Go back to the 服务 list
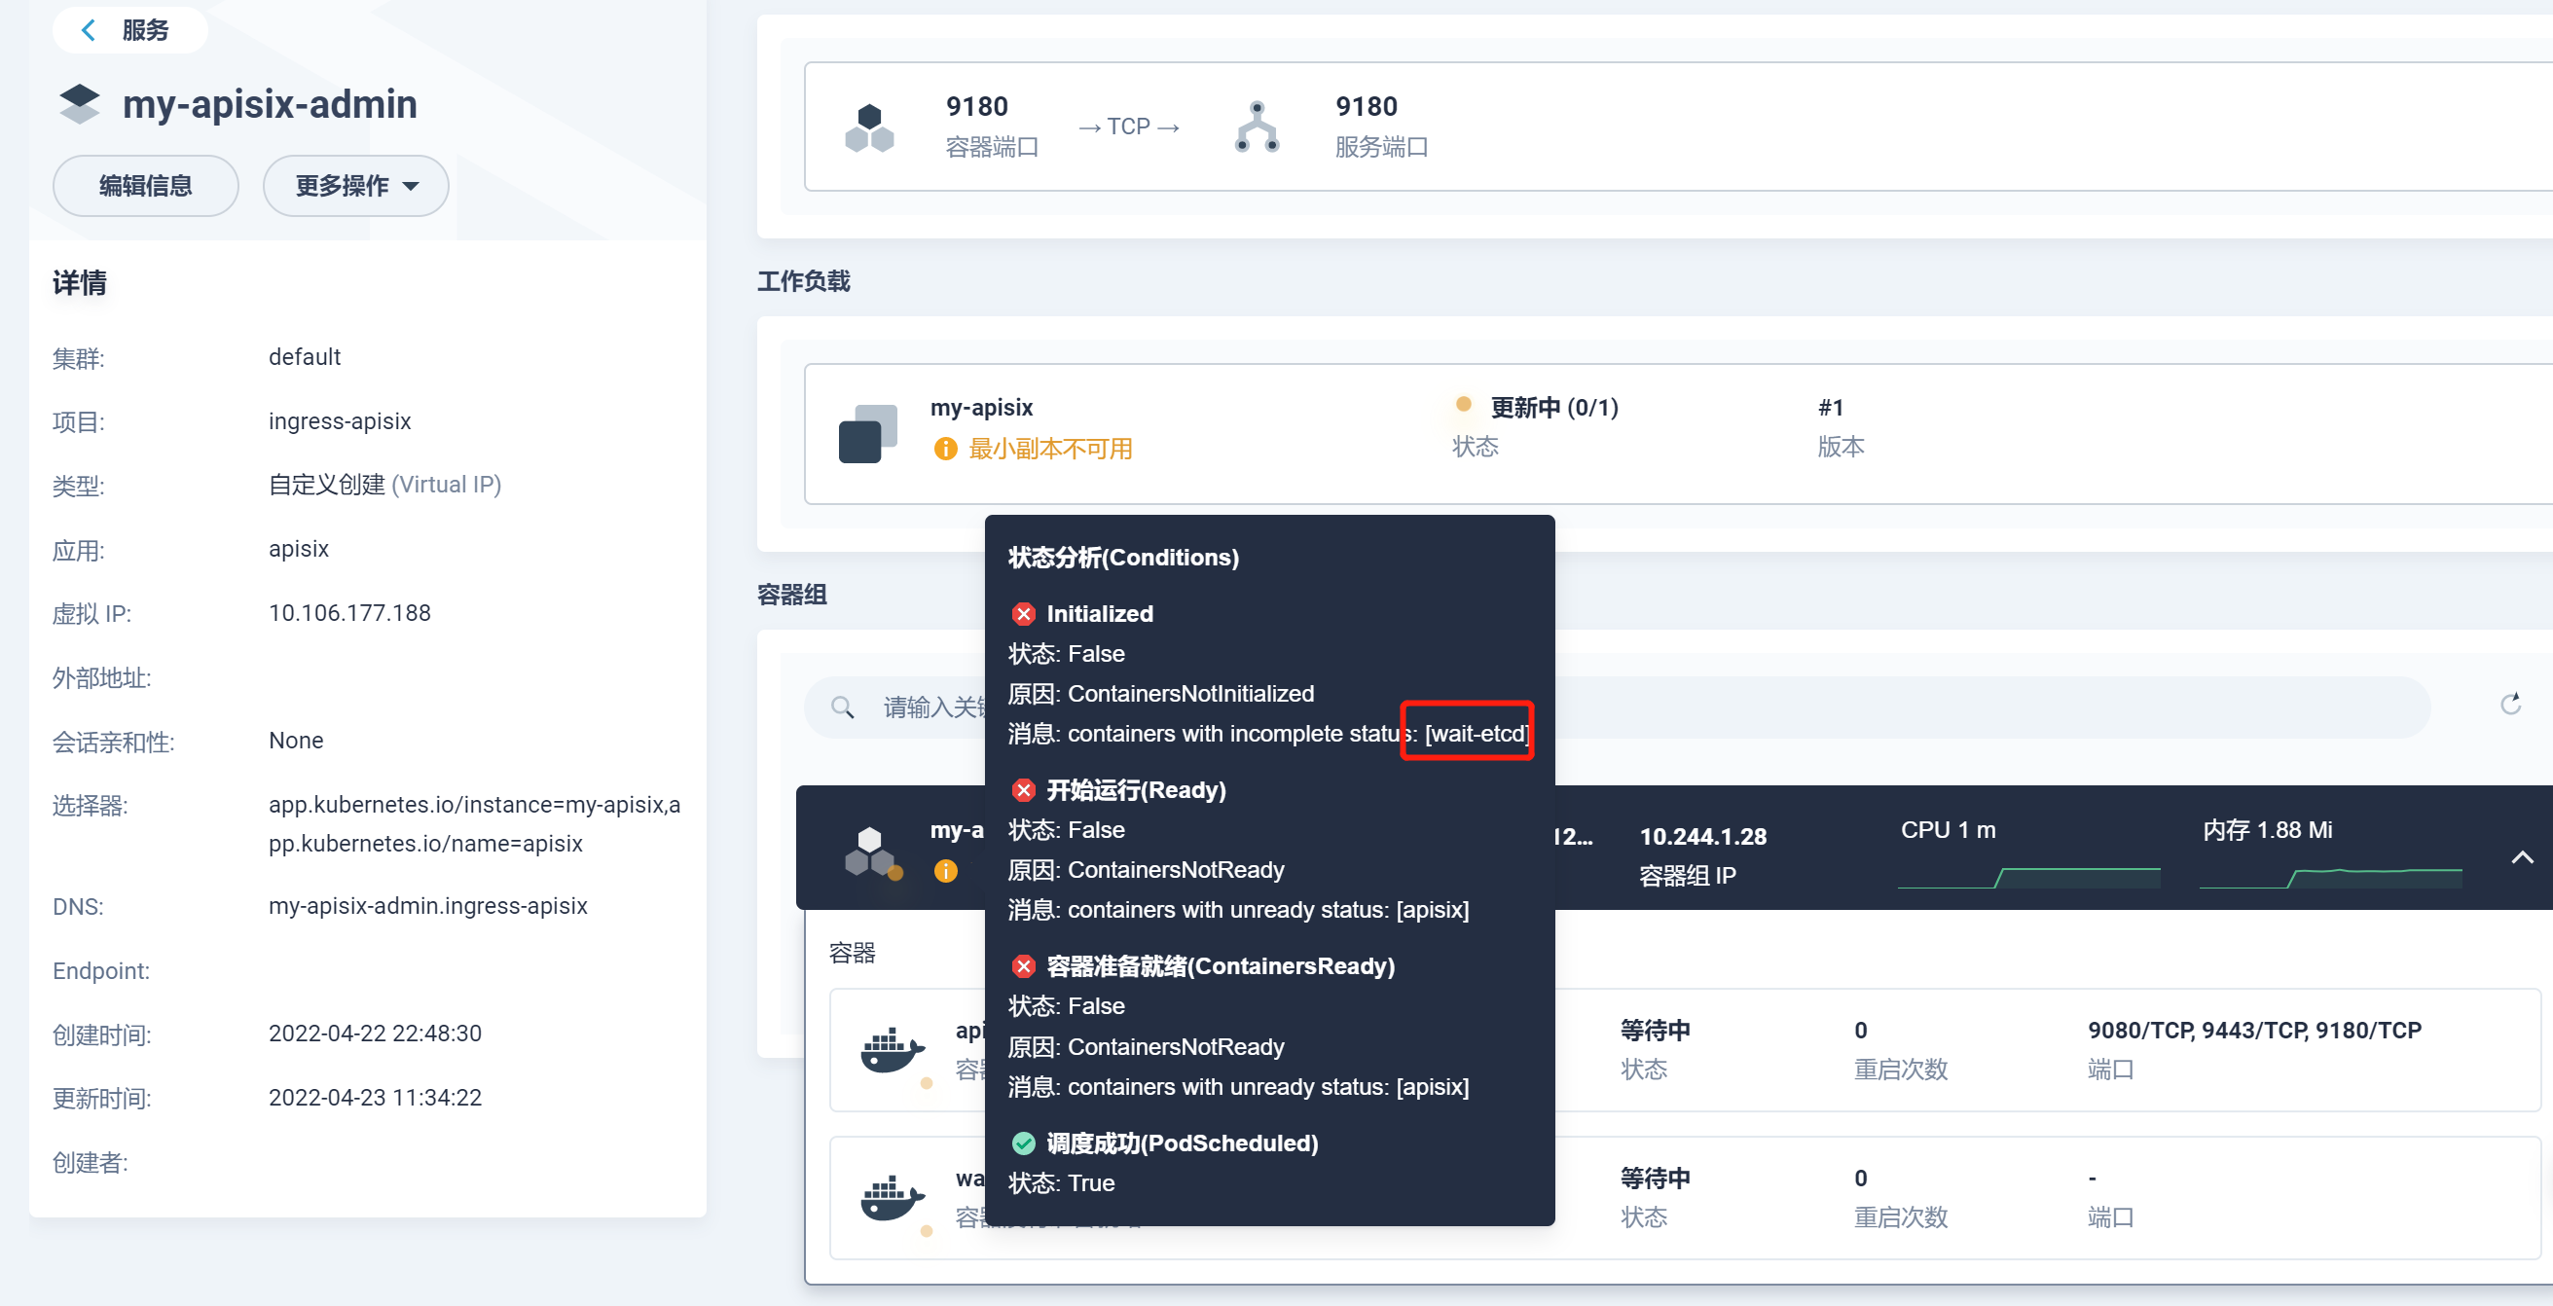 tap(129, 30)
